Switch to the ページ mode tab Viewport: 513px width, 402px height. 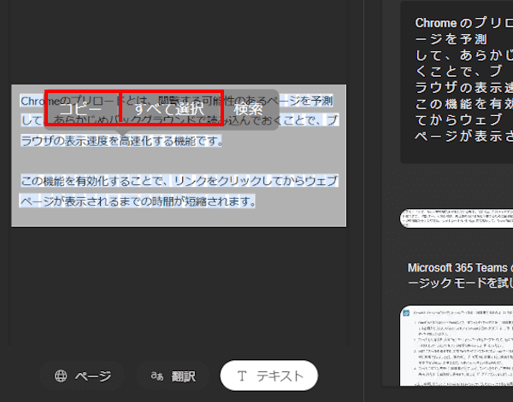pos(82,376)
